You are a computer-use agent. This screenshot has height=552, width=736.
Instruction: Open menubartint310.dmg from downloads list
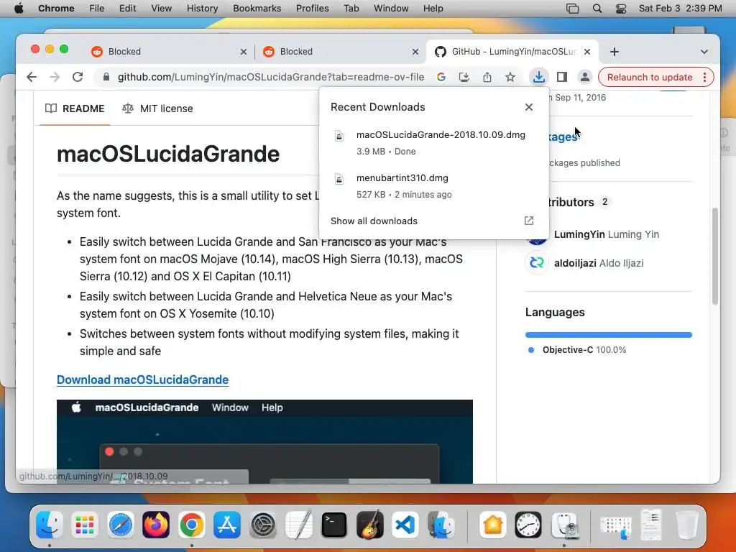point(433,186)
